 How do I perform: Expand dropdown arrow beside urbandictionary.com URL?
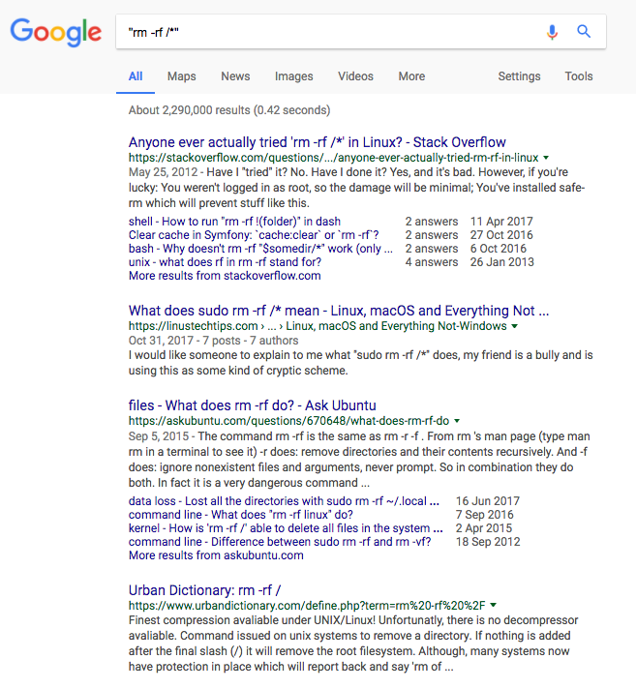coord(493,605)
